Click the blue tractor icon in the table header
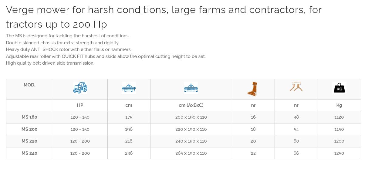Image resolution: width=368 pixels, height=172 pixels. pyautogui.click(x=80, y=88)
